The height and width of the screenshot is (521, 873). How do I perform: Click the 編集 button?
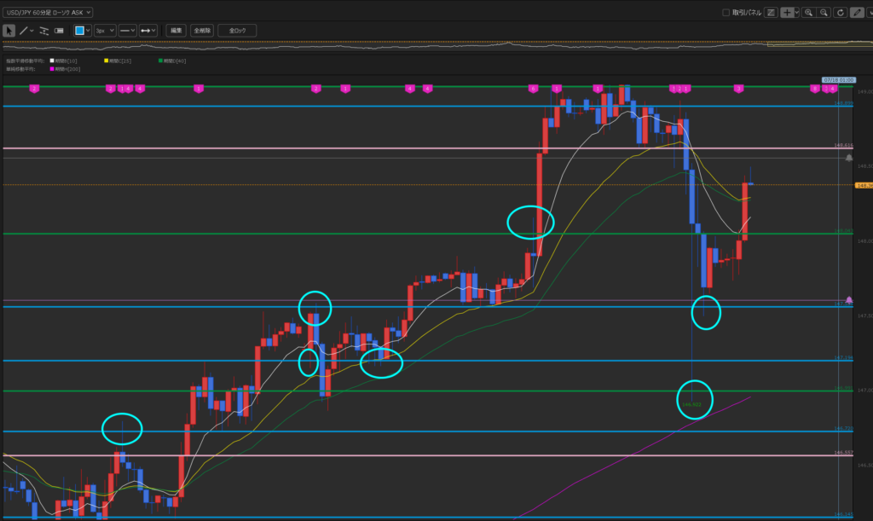[176, 31]
